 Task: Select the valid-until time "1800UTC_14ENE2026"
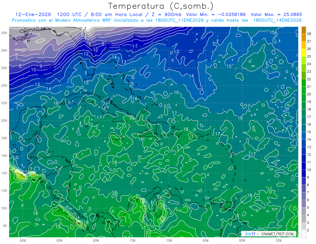pos(277,20)
